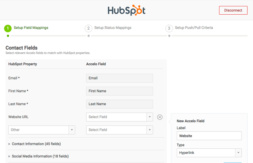Go to Setup Status Mappings step
This screenshot has height=163, width=253.
pos(113,28)
